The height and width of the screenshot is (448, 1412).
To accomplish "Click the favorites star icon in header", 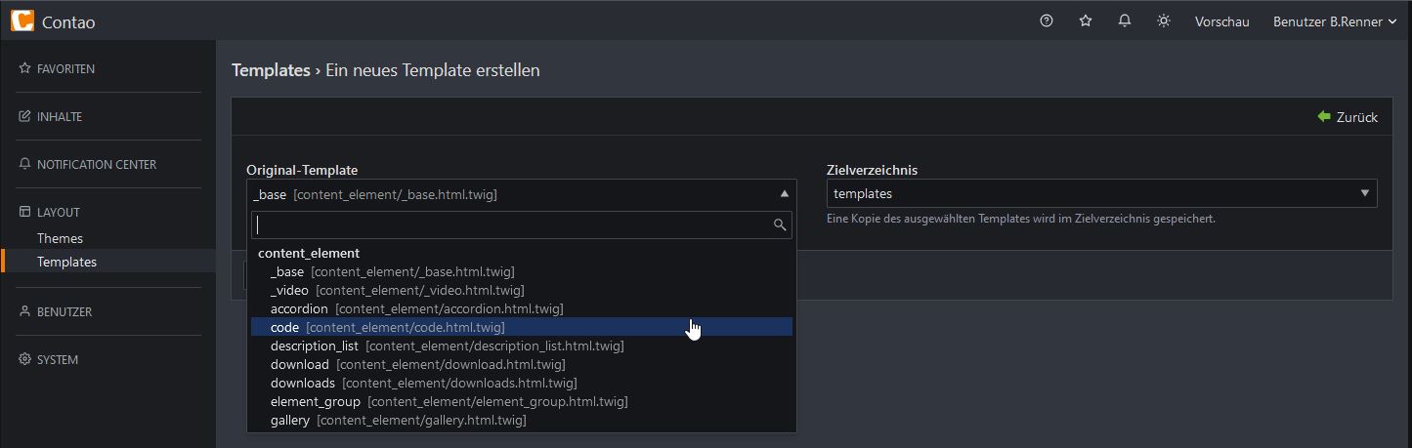I will (1086, 20).
